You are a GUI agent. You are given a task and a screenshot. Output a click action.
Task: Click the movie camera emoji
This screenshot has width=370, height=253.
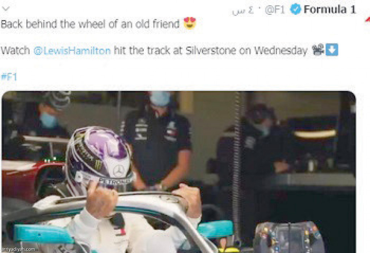point(318,50)
